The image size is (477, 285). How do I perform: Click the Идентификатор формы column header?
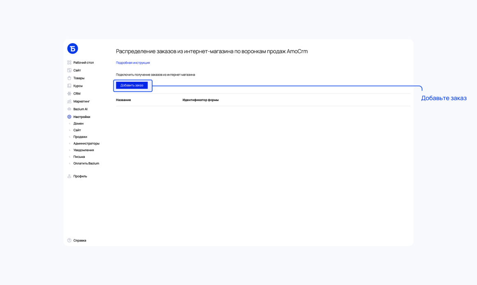click(201, 100)
